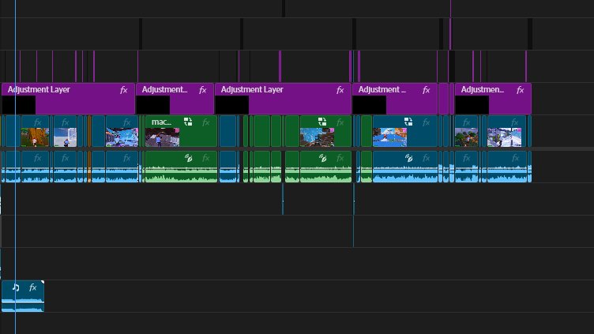Select the thin orange clip on the video track
Screen dimensions: 594x334
[x=89, y=131]
